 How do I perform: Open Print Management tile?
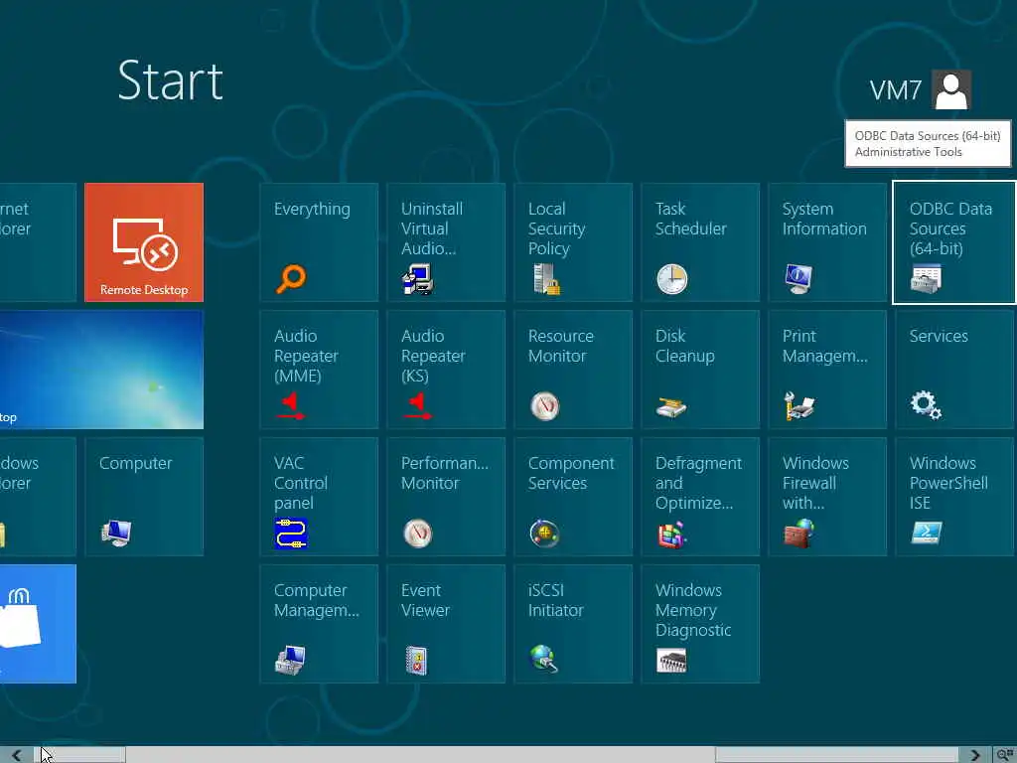click(827, 370)
